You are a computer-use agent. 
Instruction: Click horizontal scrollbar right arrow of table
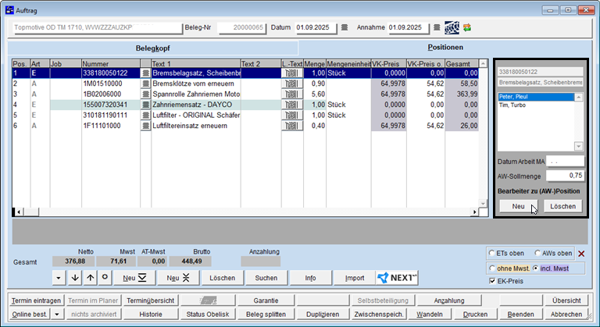tap(474, 211)
